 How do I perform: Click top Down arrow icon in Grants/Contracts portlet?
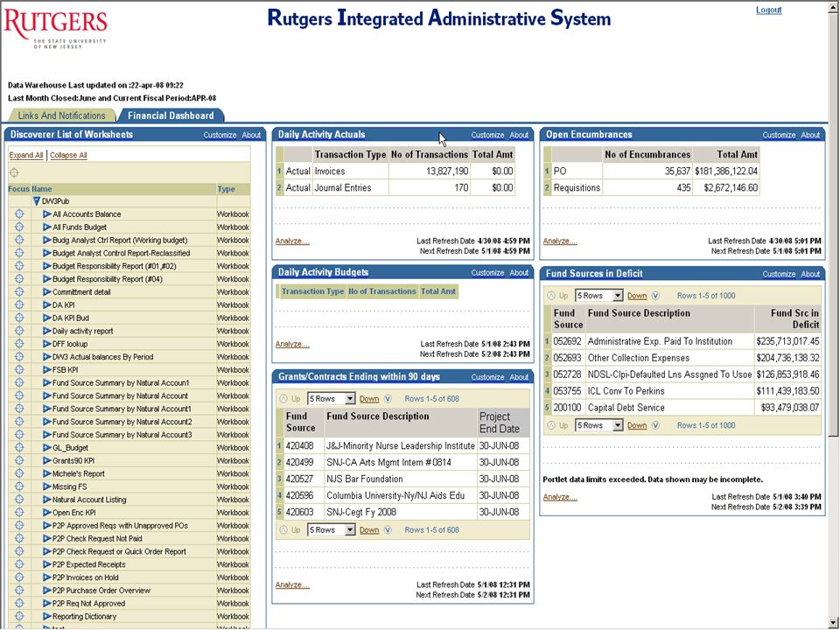pyautogui.click(x=388, y=399)
